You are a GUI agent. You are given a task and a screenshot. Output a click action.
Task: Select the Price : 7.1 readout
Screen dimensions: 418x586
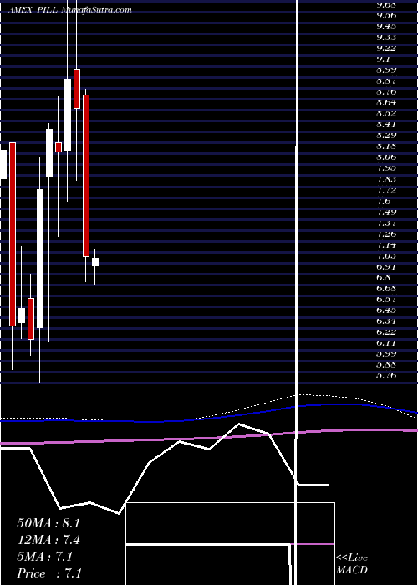[49, 573]
